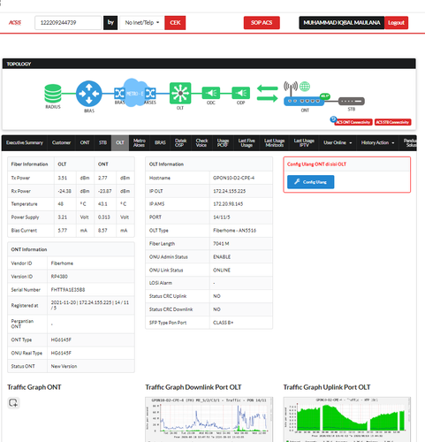
Task: Open the Last Usage Minitools tab
Action: pos(274,142)
